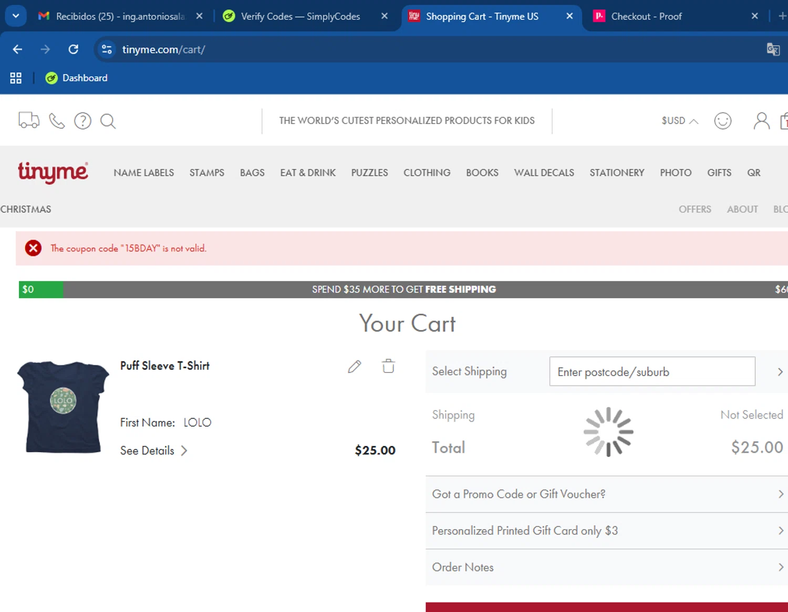Click the delivery truck icon
788x612 pixels.
pos(29,120)
